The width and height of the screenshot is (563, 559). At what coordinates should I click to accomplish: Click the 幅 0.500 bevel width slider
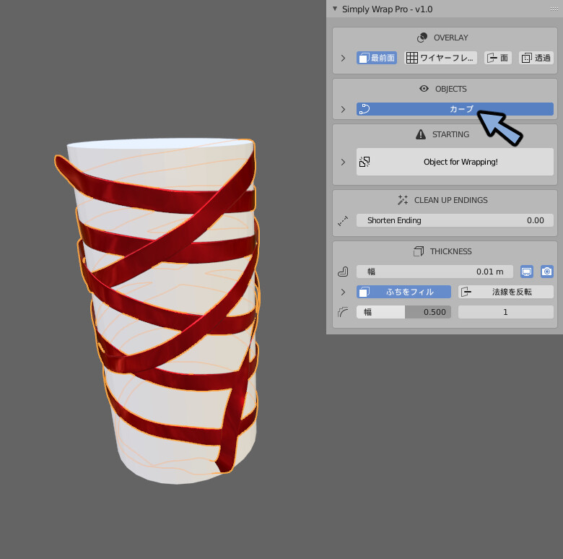pyautogui.click(x=403, y=312)
